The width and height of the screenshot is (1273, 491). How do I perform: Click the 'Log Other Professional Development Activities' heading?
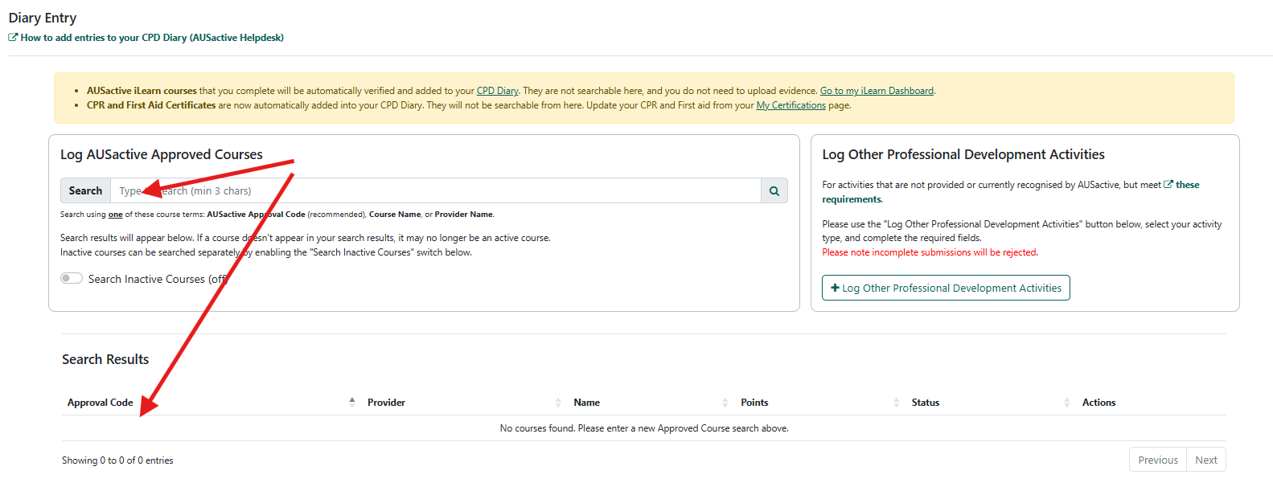963,154
